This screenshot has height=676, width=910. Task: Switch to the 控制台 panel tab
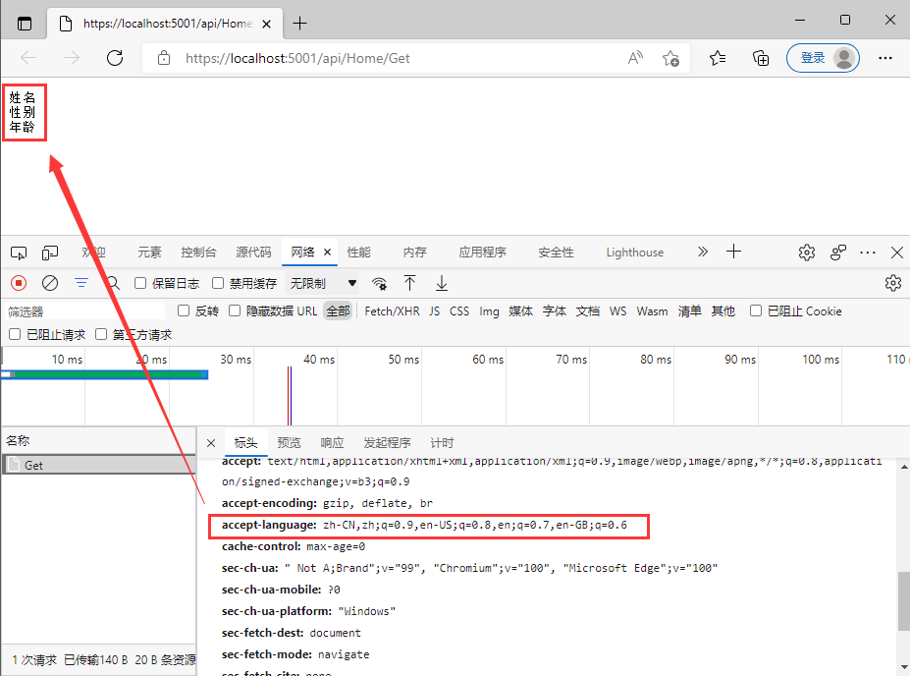[x=199, y=252]
